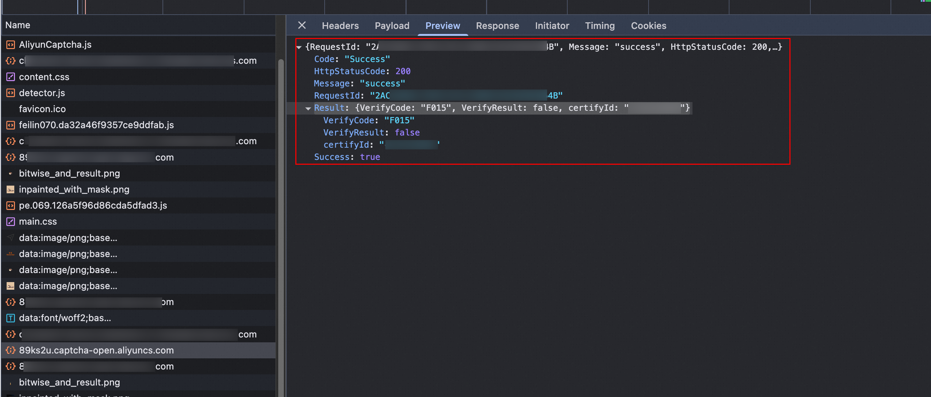Click the detector.js script icon
Screen dimensions: 931x397
[x=10, y=93]
